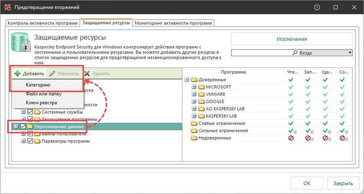Click the search magnifier icon

tap(295, 53)
